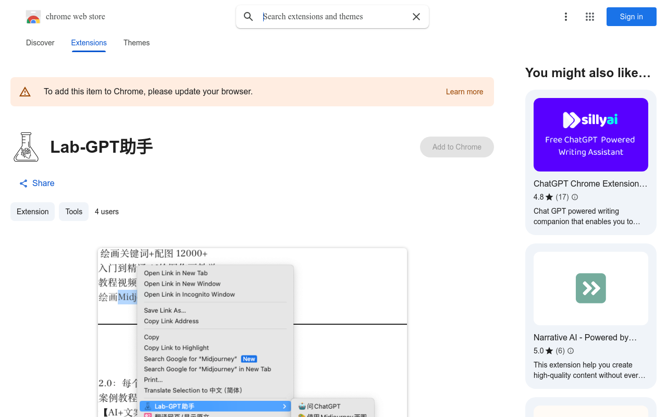The height and width of the screenshot is (417, 667).
Task: Click the star icon next to 4.8
Action: coord(549,197)
